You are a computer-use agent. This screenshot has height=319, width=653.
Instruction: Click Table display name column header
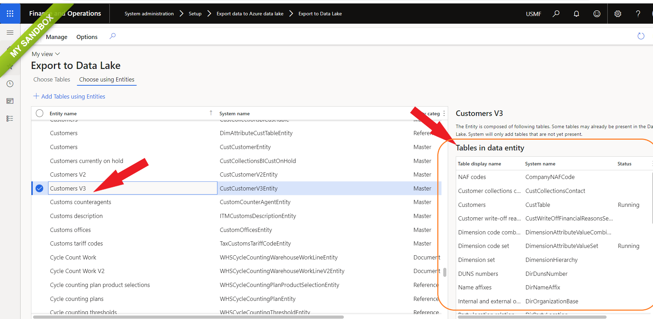click(x=479, y=164)
